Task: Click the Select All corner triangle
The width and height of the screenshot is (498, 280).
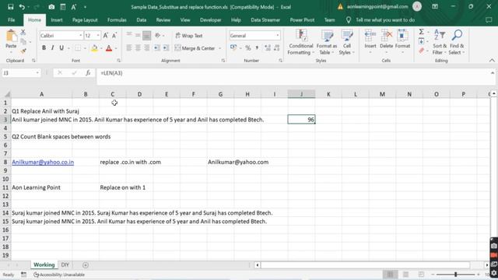Action: tap(7, 94)
